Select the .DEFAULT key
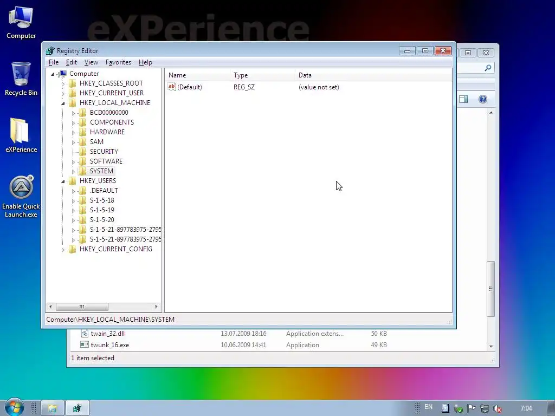The image size is (555, 416). tap(104, 190)
